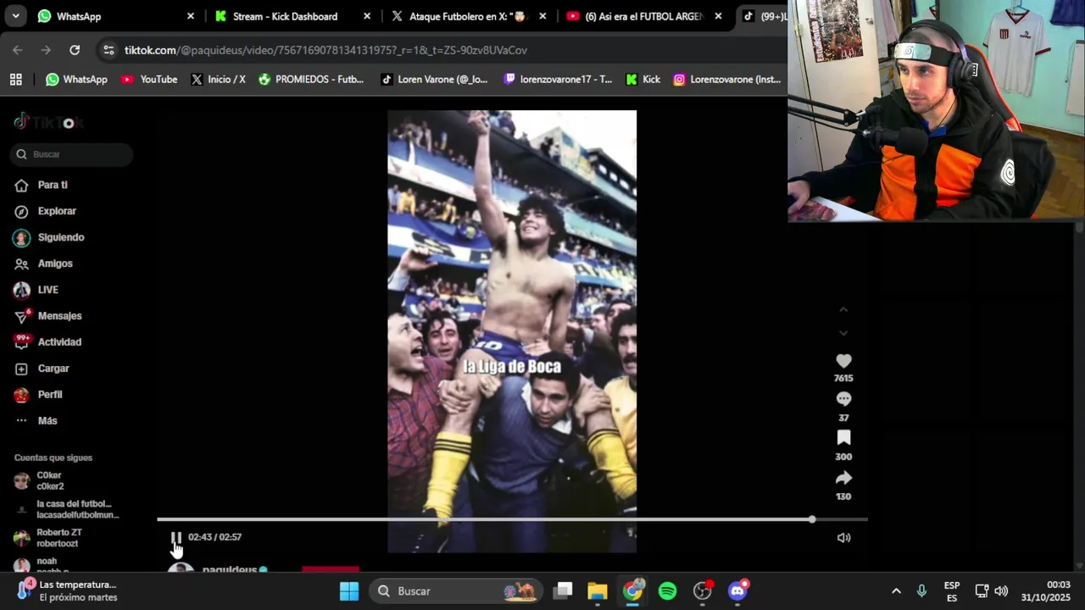This screenshot has width=1085, height=610.
Task: Go to next video with down arrow
Action: coord(843,333)
